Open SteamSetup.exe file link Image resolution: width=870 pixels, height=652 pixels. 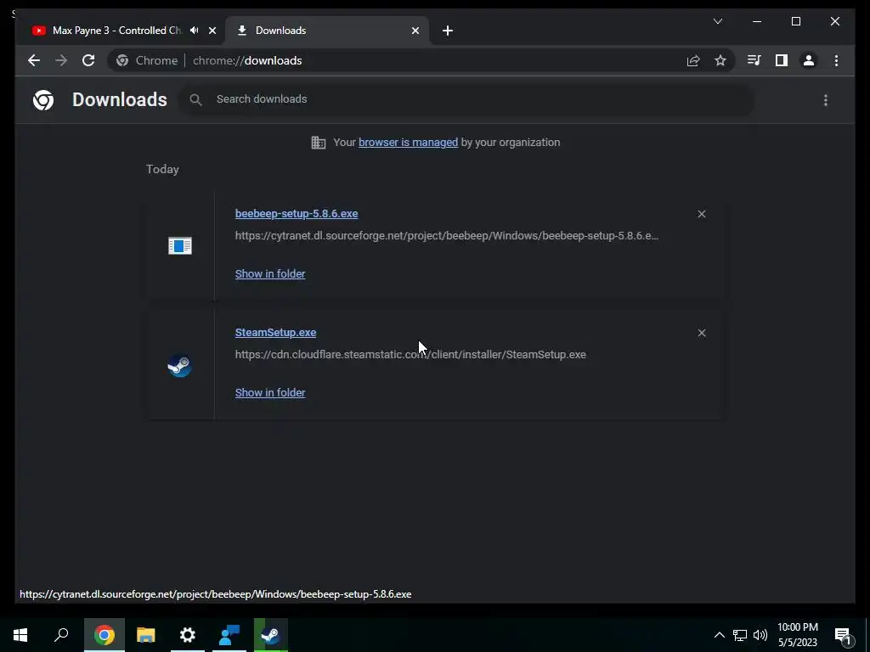pyautogui.click(x=275, y=333)
